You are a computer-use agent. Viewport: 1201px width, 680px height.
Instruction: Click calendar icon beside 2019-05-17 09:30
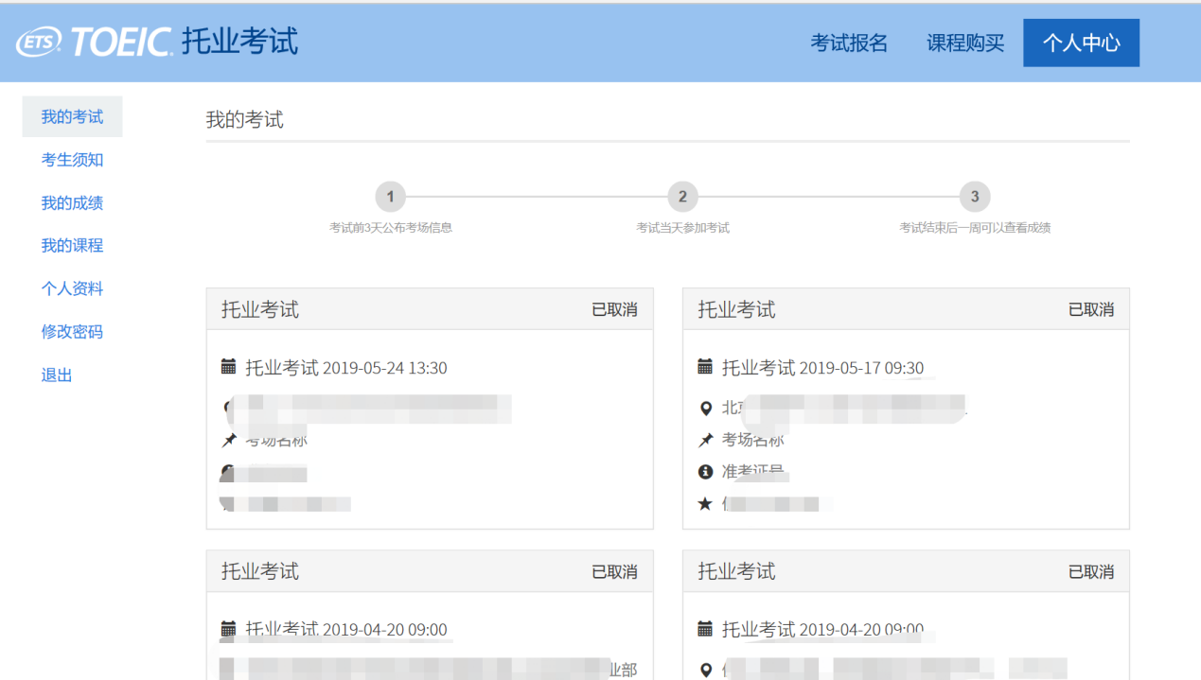point(704,366)
